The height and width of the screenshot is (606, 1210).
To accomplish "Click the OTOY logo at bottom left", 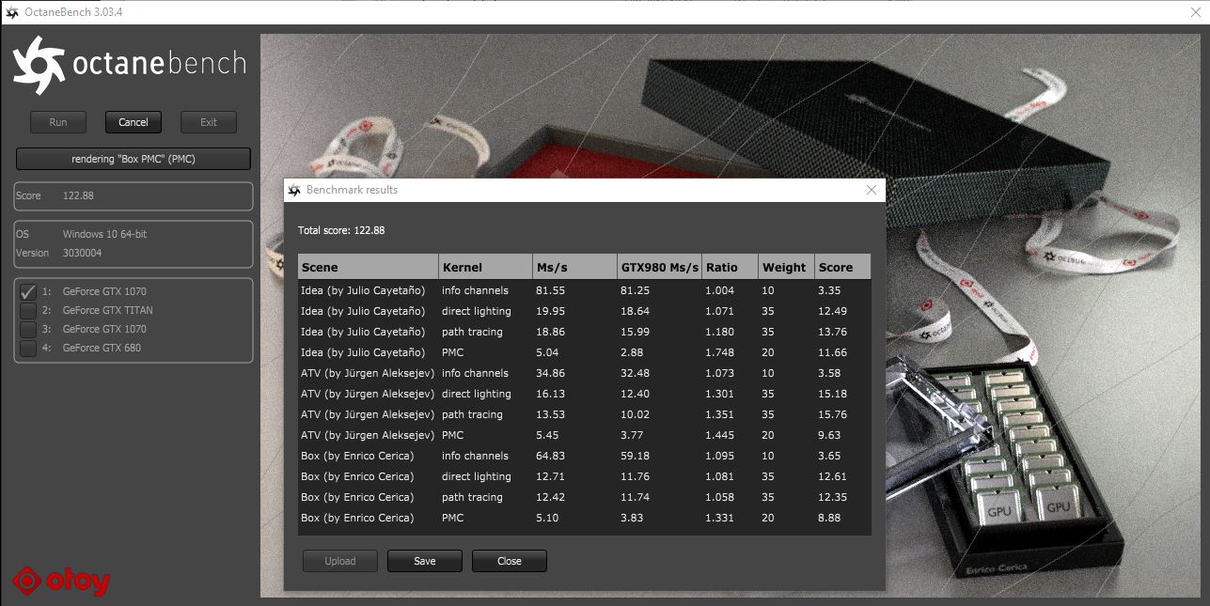I will 62,582.
